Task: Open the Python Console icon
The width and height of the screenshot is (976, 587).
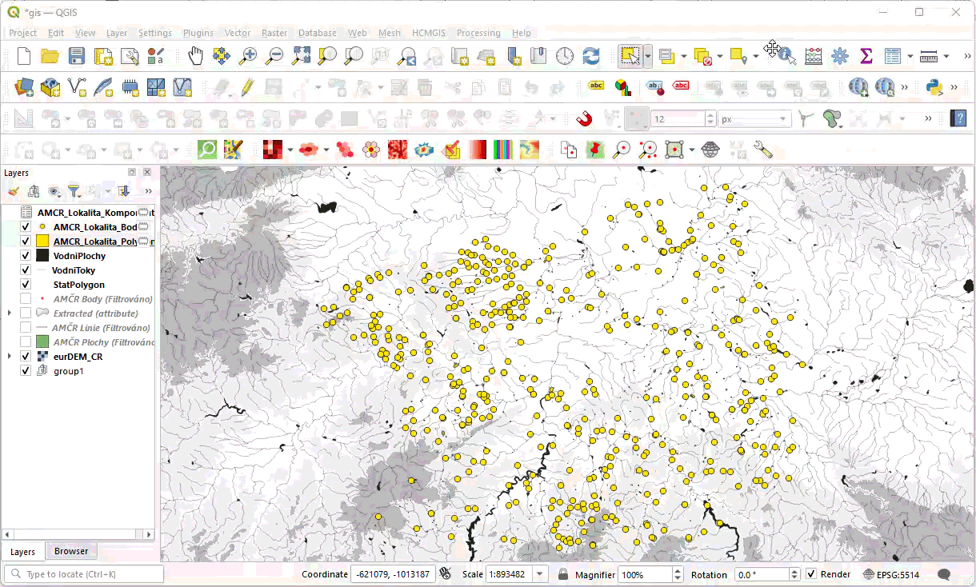Action: (934, 86)
